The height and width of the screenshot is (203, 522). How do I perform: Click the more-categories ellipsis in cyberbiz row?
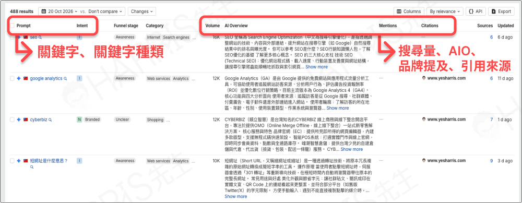click(168, 120)
